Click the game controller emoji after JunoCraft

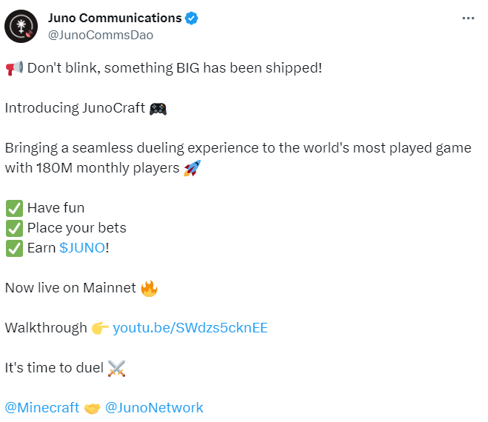tap(158, 108)
